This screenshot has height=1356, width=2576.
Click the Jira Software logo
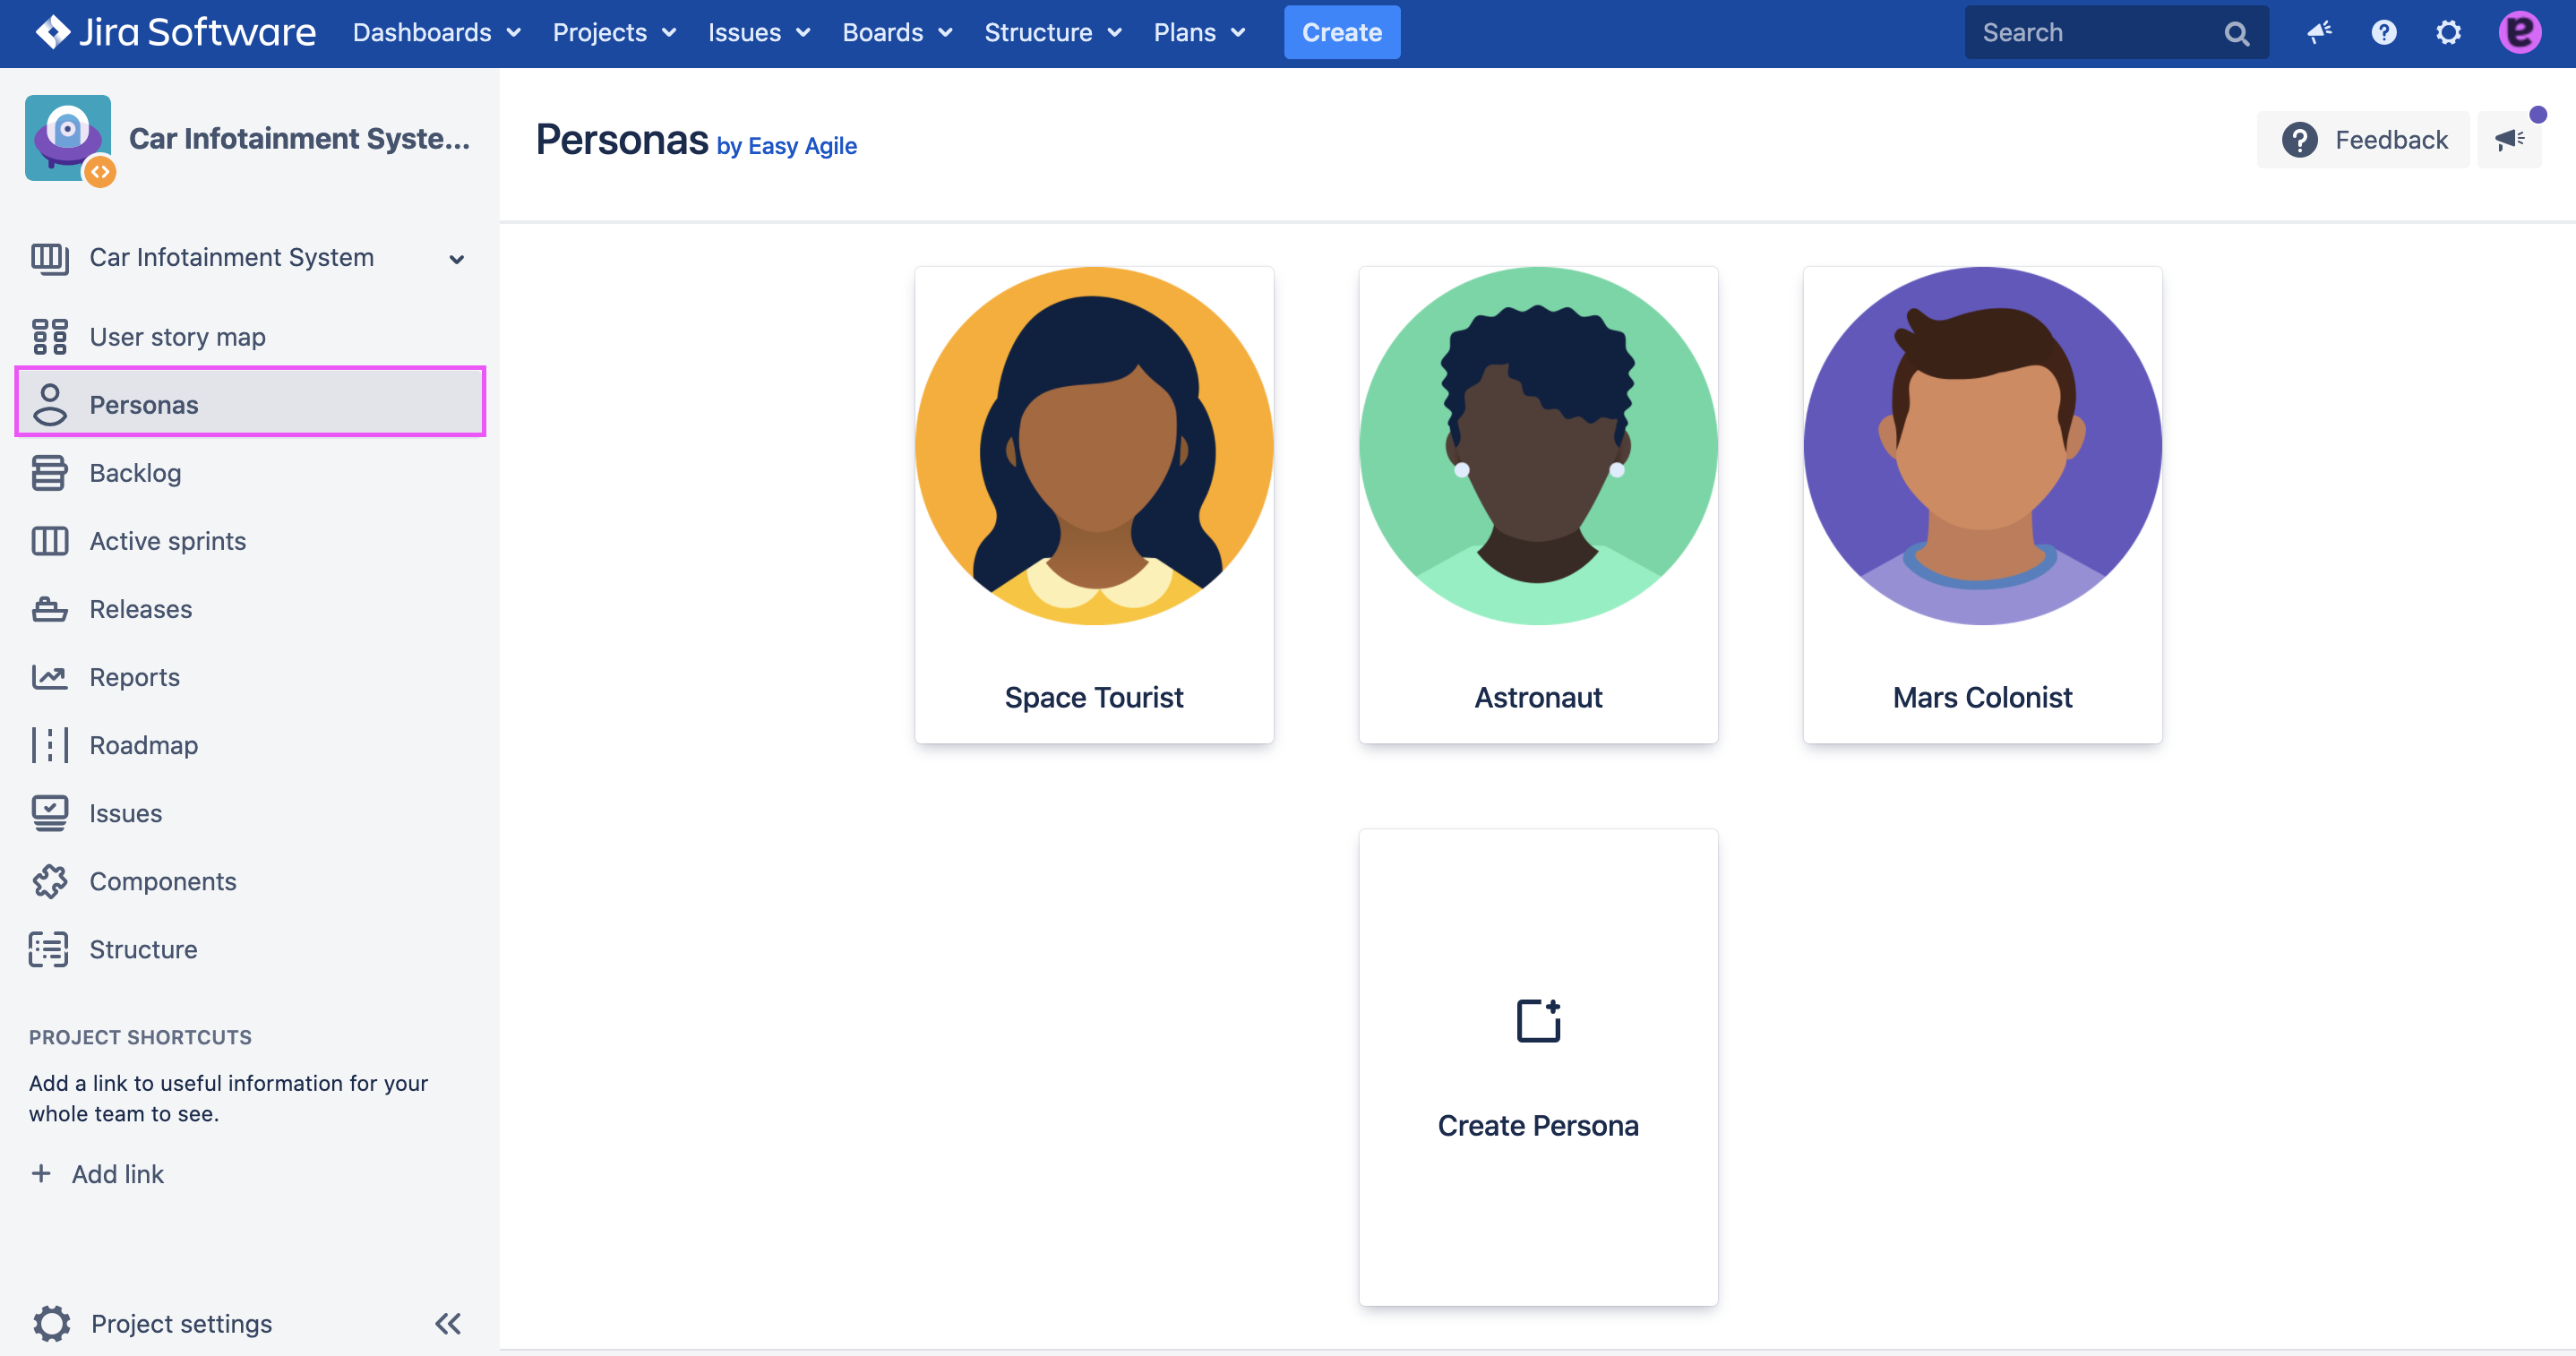(176, 32)
